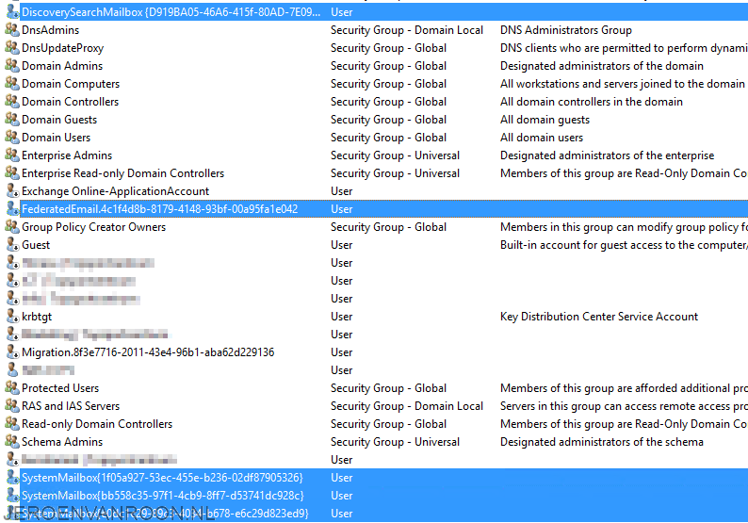Select the Domain Admins name
The image size is (748, 523).
(x=62, y=65)
